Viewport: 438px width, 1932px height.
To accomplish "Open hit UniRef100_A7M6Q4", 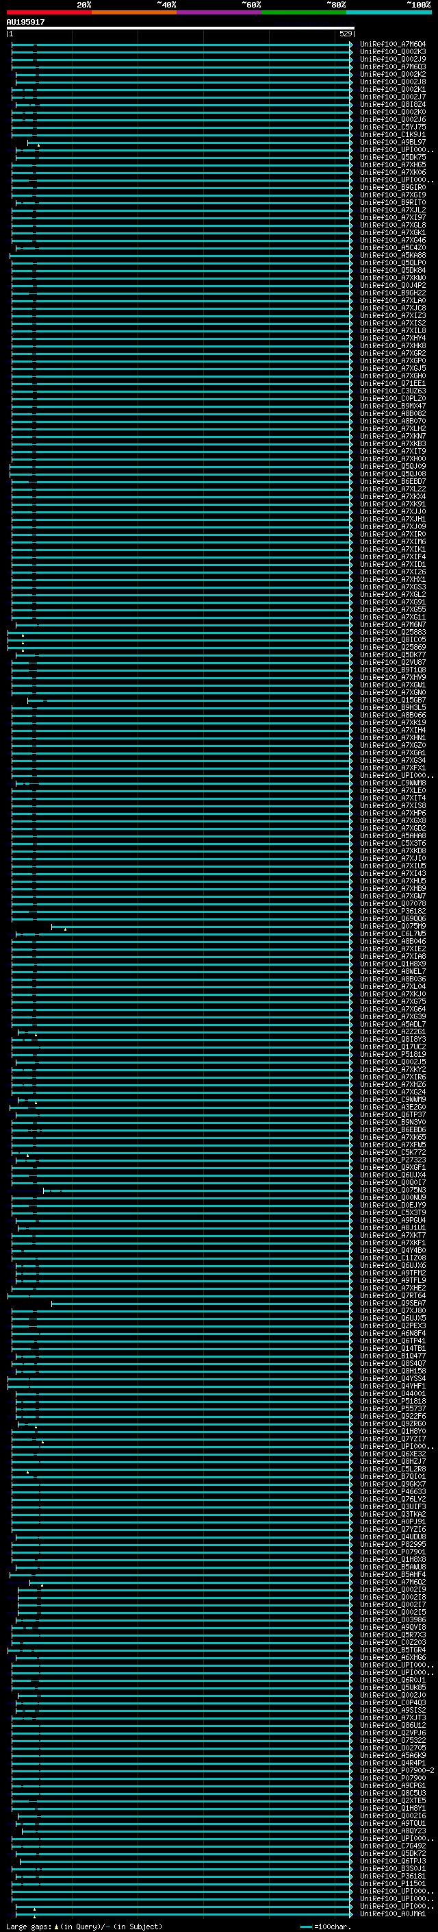I will point(393,45).
